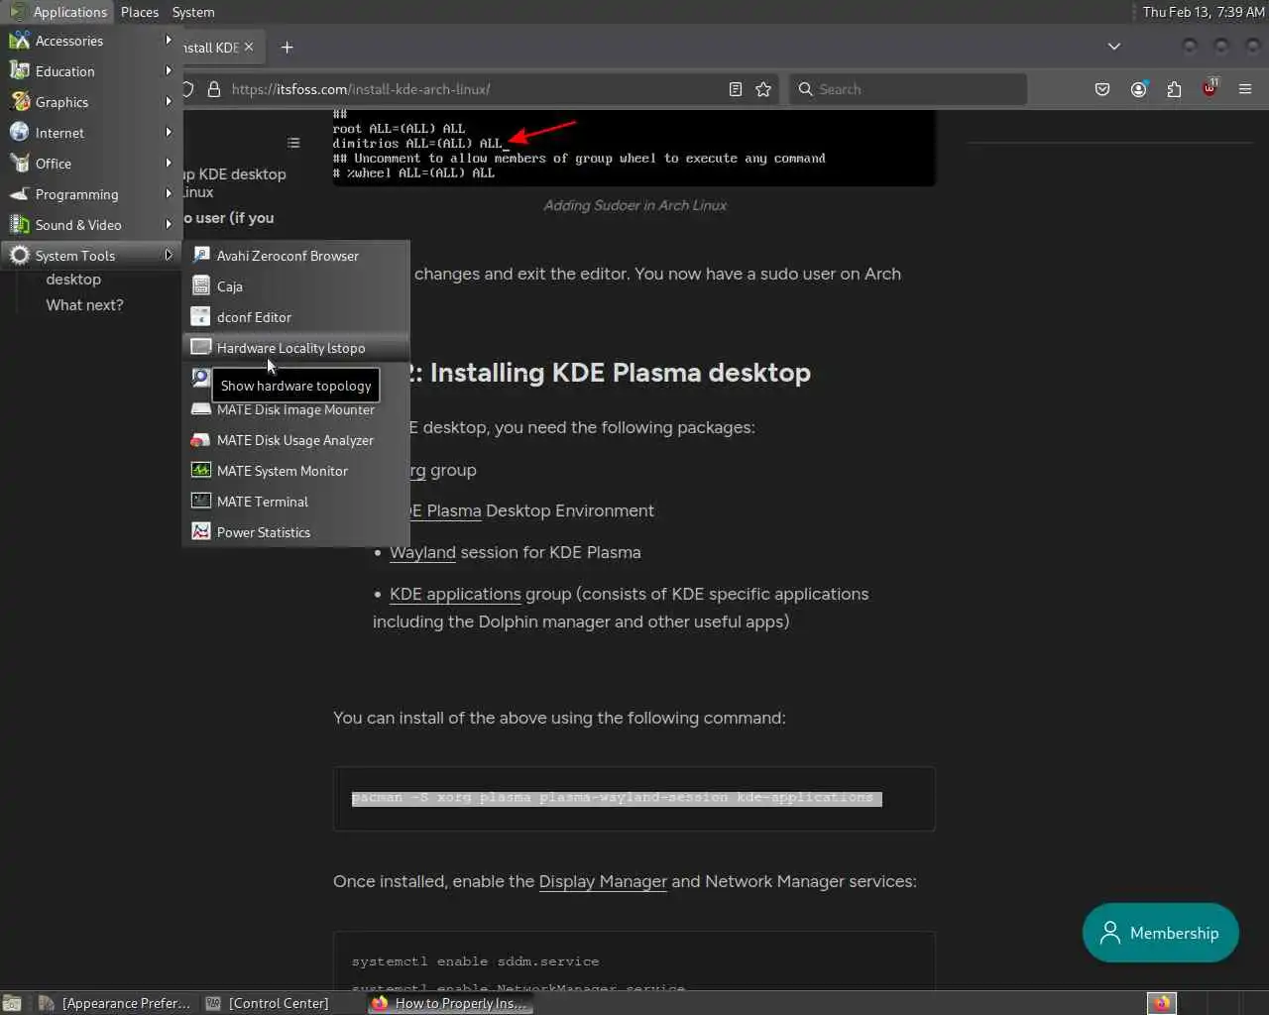Click the MATE Disk Image Mounter icon
Screen dimensions: 1269x1015
[201, 409]
